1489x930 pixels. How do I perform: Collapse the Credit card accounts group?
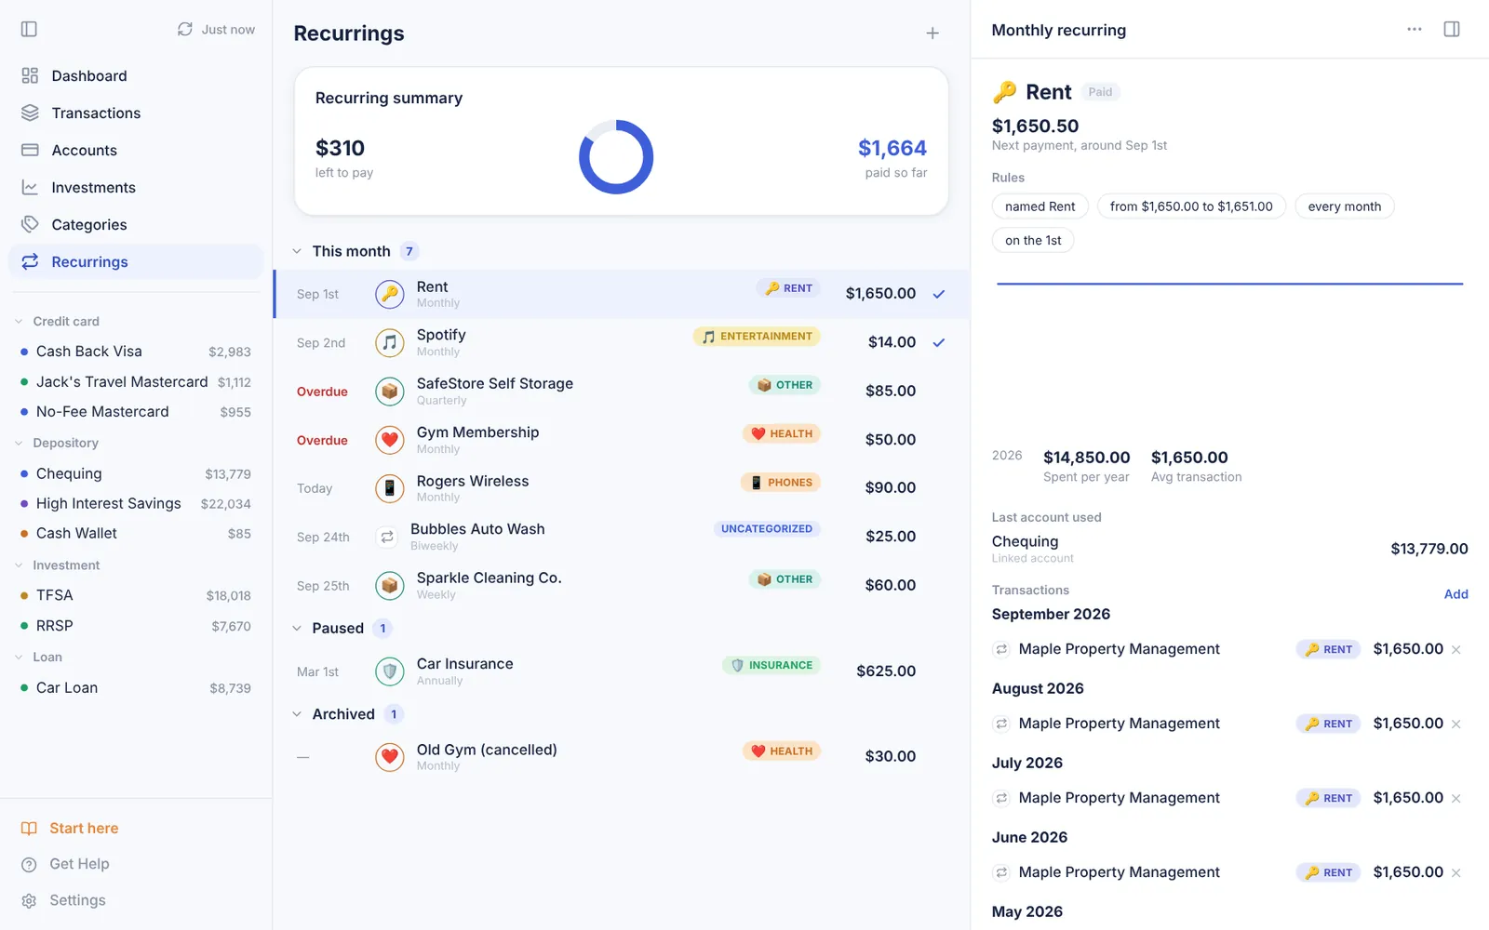click(x=19, y=321)
